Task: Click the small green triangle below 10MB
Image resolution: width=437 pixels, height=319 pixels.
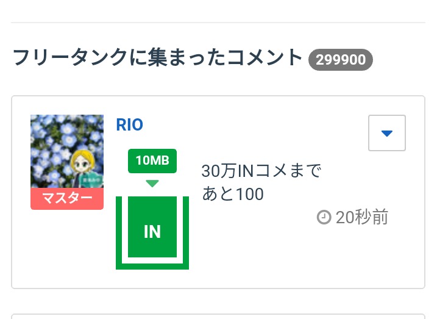Action: [152, 184]
